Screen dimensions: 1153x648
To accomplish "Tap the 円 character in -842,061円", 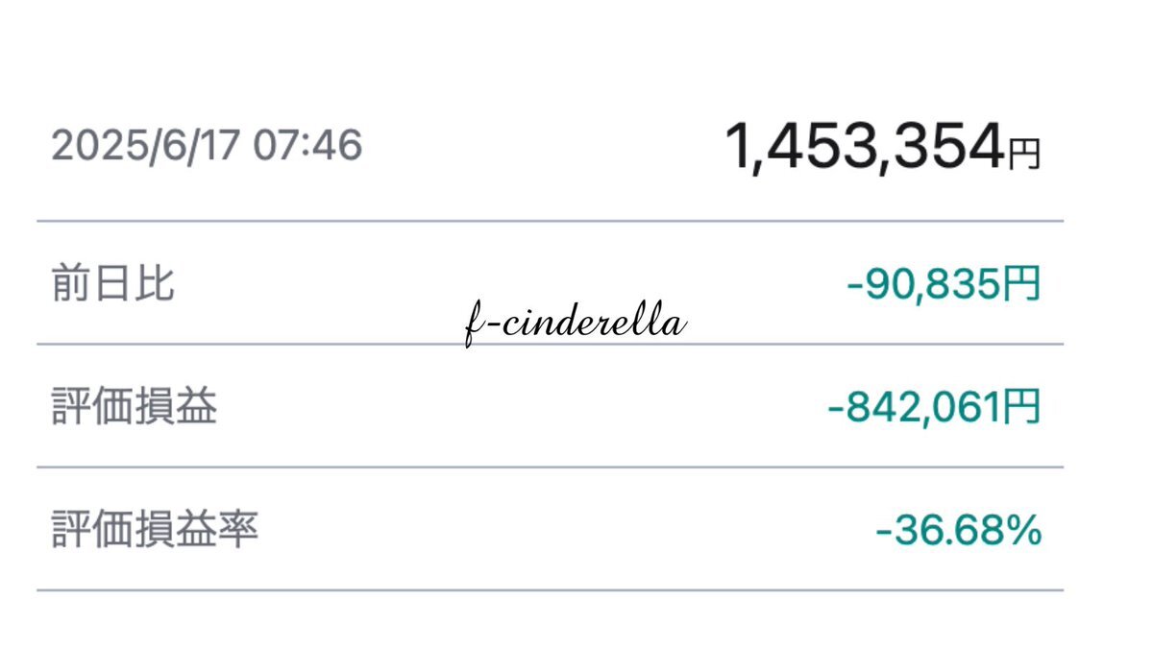I will point(1024,407).
